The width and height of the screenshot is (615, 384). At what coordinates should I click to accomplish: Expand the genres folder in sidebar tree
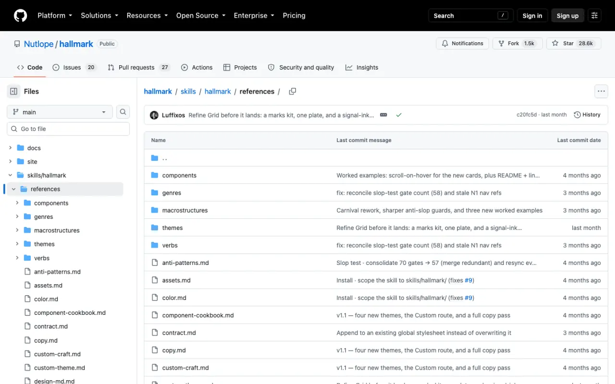pos(17,216)
